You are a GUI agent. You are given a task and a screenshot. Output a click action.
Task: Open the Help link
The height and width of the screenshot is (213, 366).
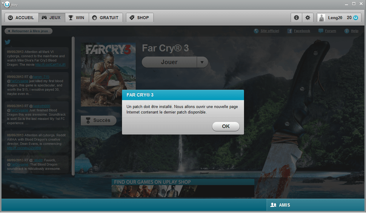354,31
